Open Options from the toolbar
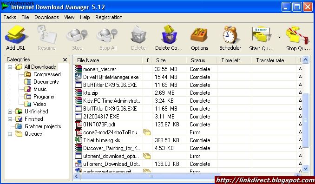 click(x=199, y=34)
